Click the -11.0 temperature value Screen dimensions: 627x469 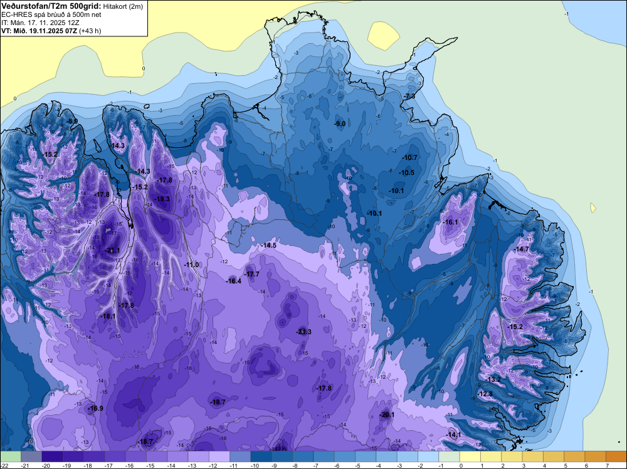[x=191, y=265]
